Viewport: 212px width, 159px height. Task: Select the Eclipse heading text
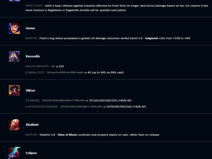pyautogui.click(x=31, y=153)
